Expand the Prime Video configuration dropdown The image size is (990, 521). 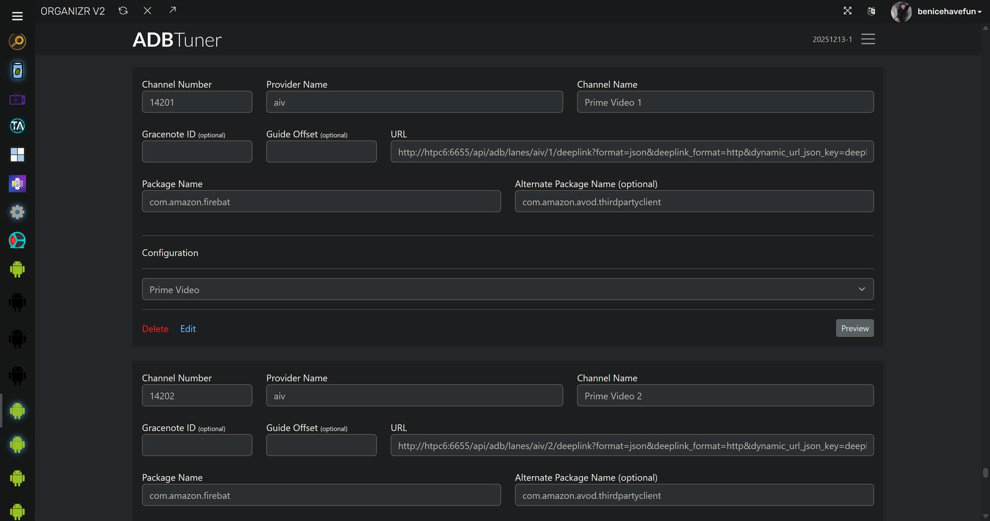[507, 289]
